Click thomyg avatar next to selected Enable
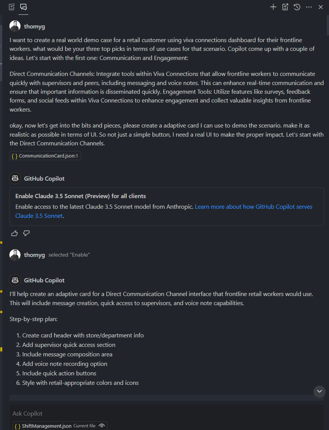 click(x=15, y=255)
